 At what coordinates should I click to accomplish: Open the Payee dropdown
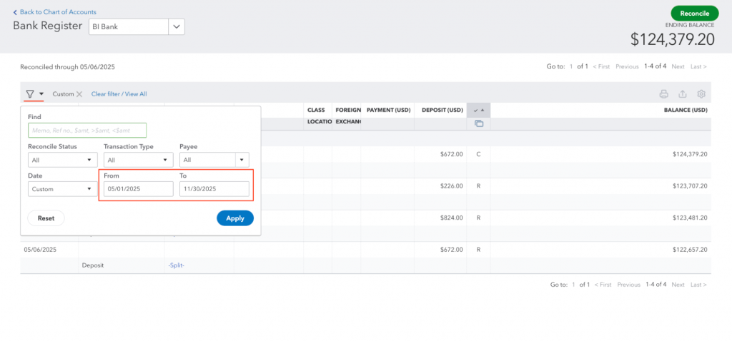pyautogui.click(x=214, y=161)
